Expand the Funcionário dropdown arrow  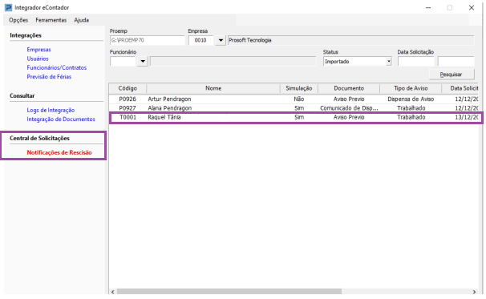[143, 62]
